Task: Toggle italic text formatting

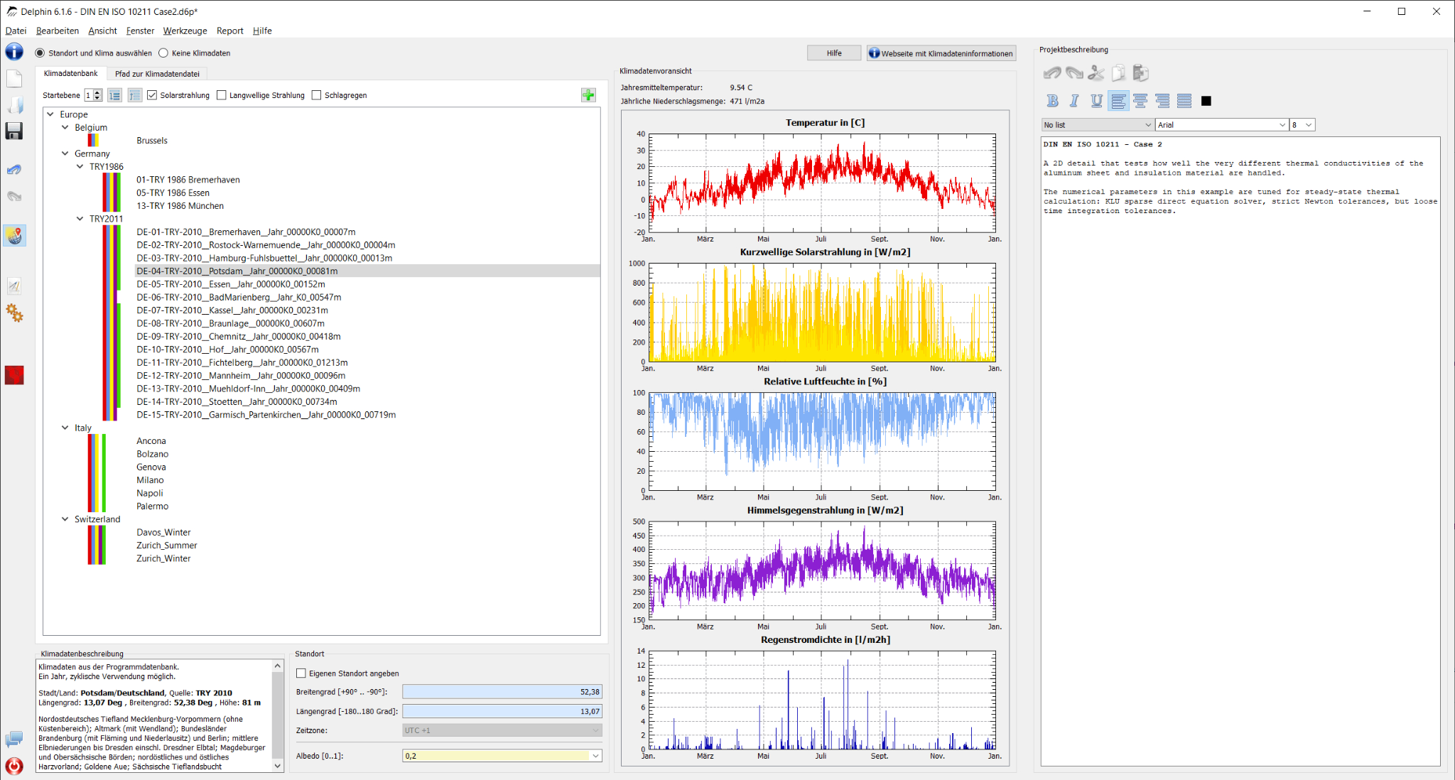Action: (x=1074, y=101)
